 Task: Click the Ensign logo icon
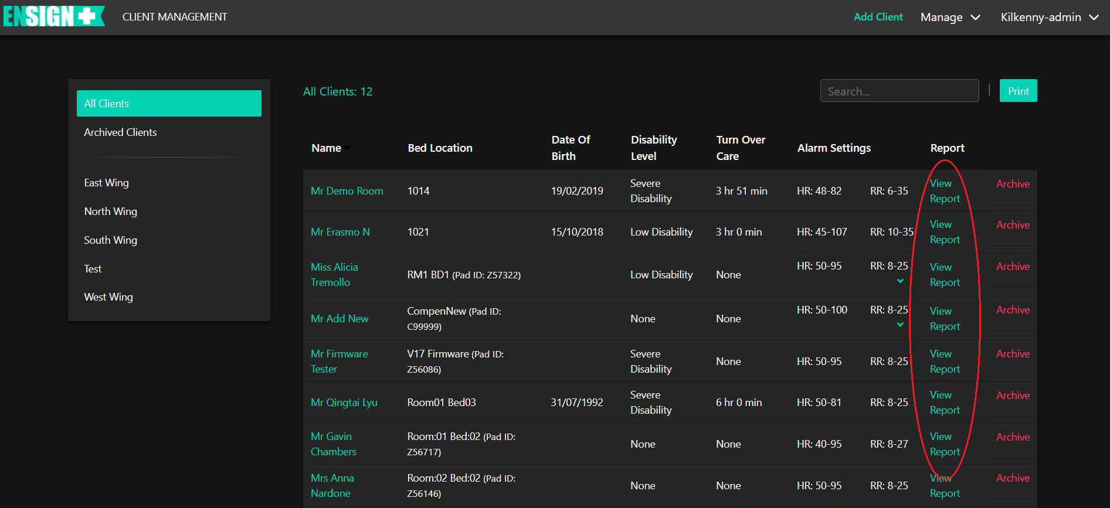pyautogui.click(x=53, y=16)
